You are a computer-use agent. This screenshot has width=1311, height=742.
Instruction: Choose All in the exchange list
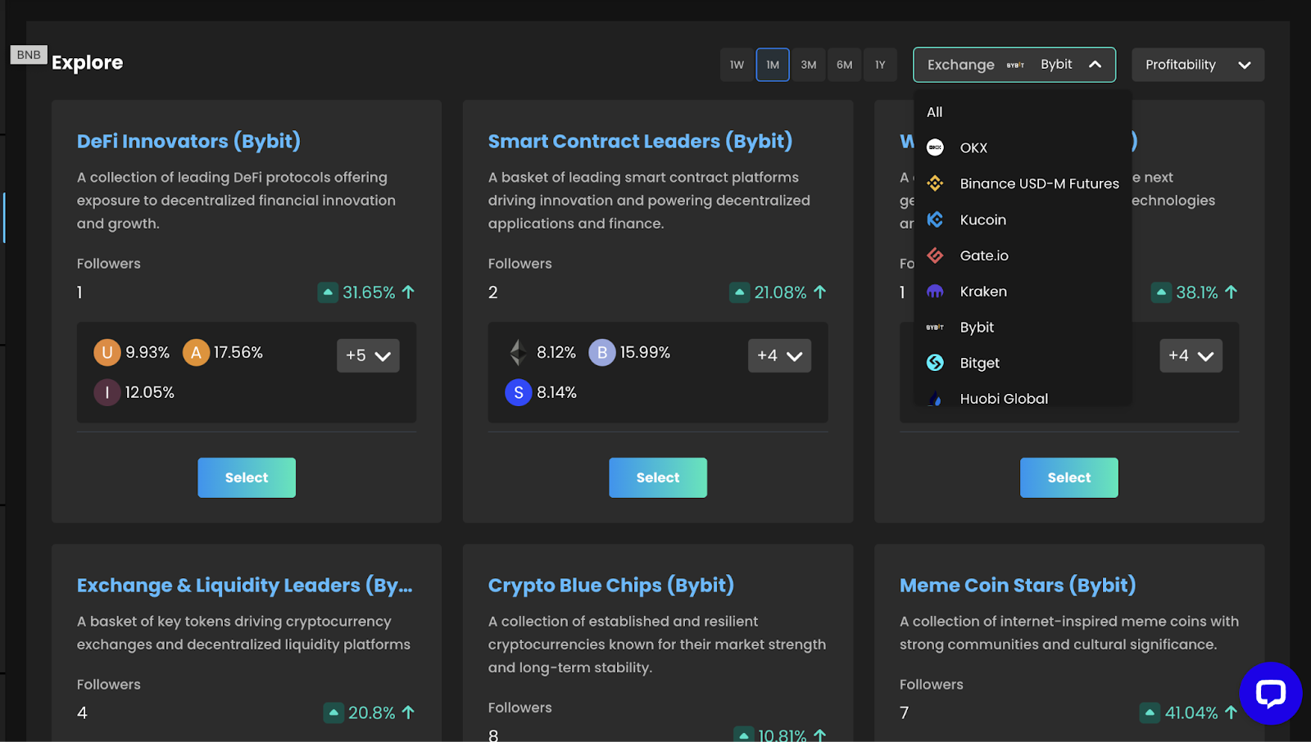(x=1023, y=112)
